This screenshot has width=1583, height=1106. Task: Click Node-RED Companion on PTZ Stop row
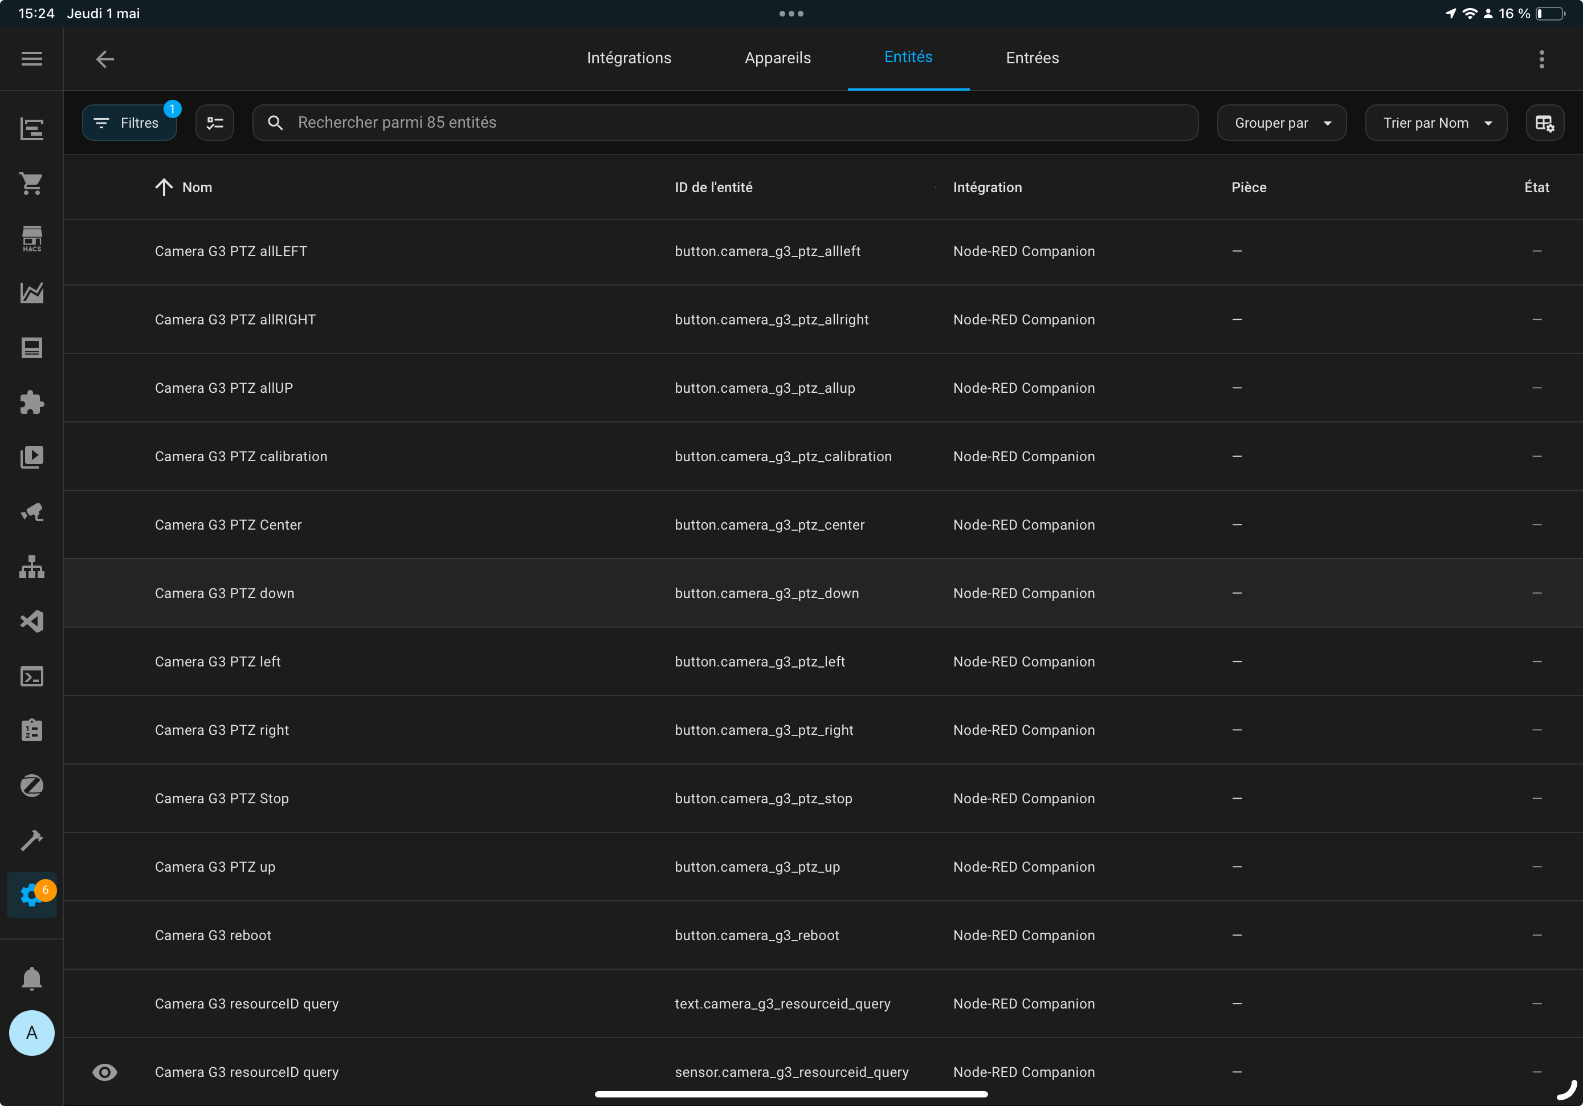click(1024, 798)
